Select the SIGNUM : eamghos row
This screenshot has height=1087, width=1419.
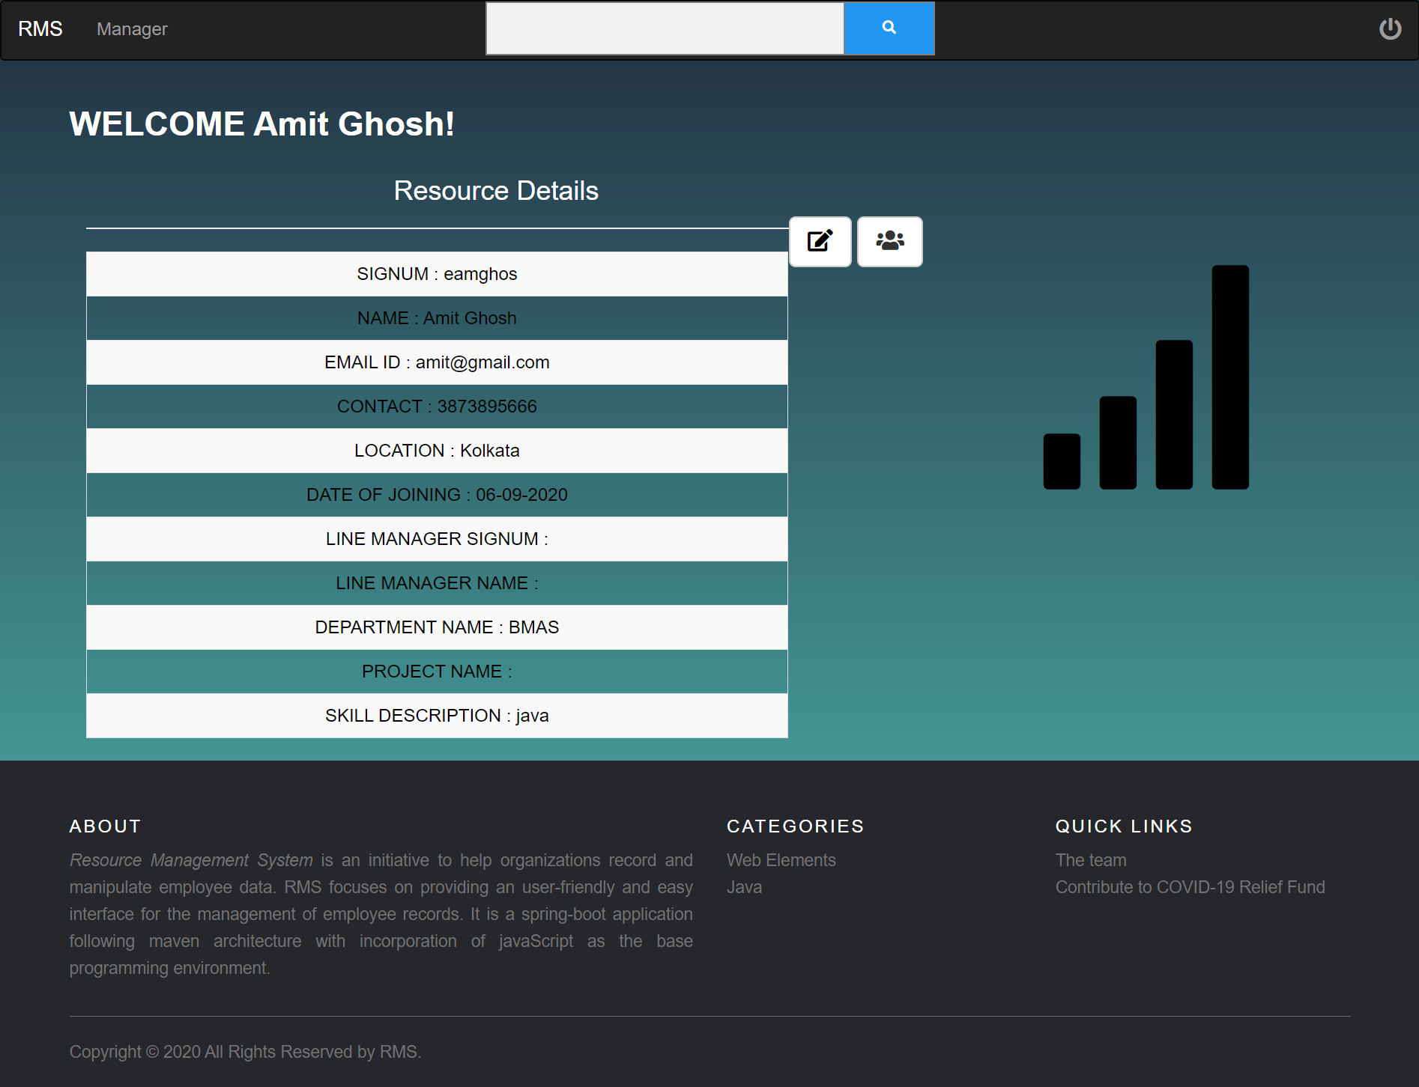tap(437, 274)
